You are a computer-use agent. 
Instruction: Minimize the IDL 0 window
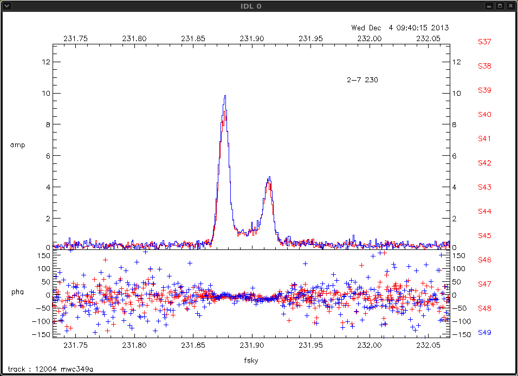[x=489, y=6]
